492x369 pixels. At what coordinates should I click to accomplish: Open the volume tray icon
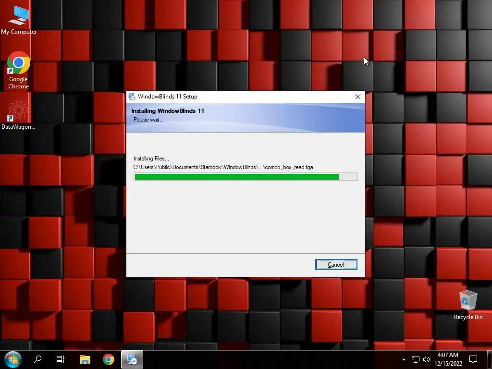tap(427, 359)
